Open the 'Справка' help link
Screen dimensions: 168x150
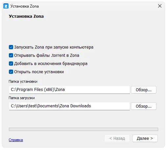click(16, 140)
